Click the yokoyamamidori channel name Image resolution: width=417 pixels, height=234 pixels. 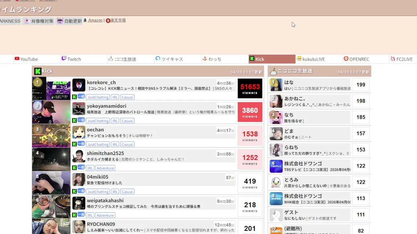point(107,106)
